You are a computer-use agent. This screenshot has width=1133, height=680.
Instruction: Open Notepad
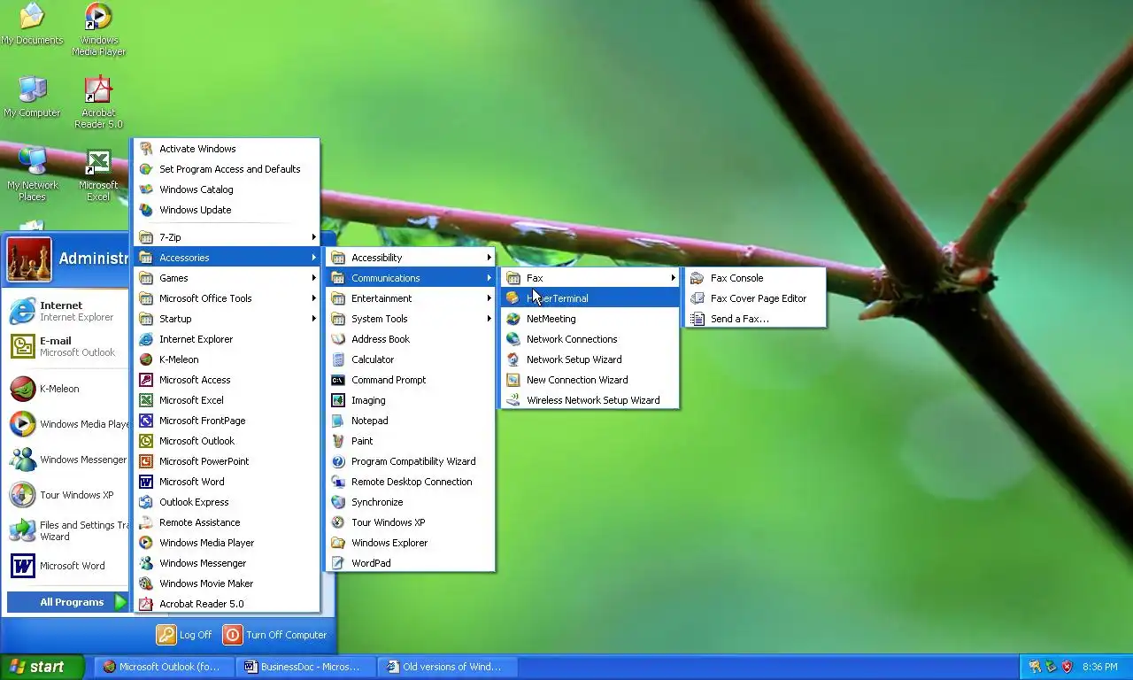(410, 421)
